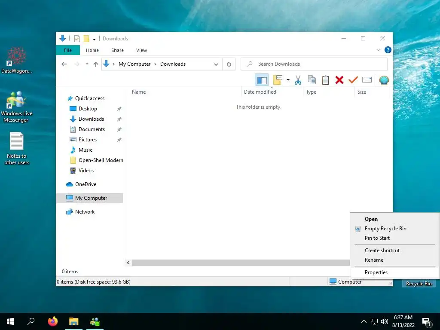Viewport: 440px width, 330px height.
Task: Open the Customize Quick Access Toolbar dropdown
Action: tap(94, 39)
